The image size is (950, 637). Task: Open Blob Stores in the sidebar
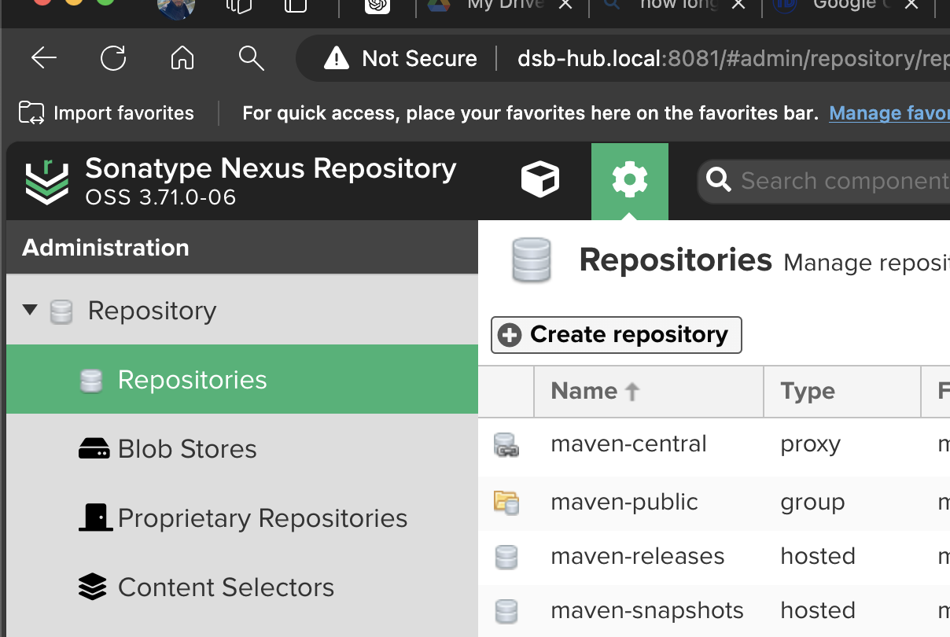(242, 448)
